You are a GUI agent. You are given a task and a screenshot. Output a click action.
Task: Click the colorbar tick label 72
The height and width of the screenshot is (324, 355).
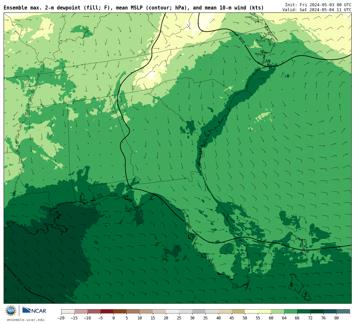310,318
